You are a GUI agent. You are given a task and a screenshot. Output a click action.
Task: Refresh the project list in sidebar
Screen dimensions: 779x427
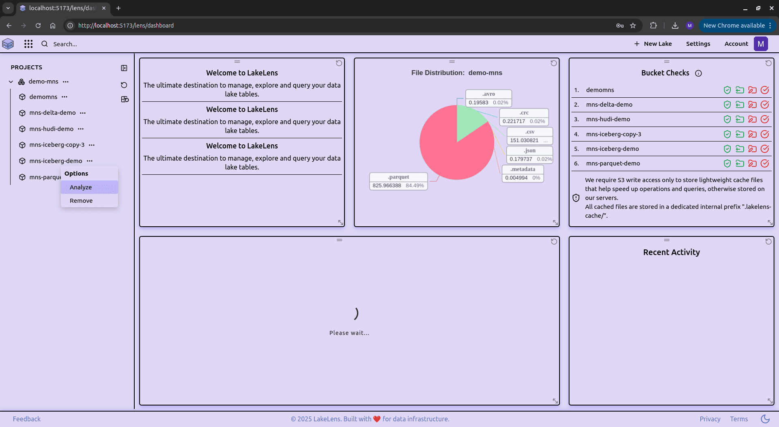coord(124,85)
